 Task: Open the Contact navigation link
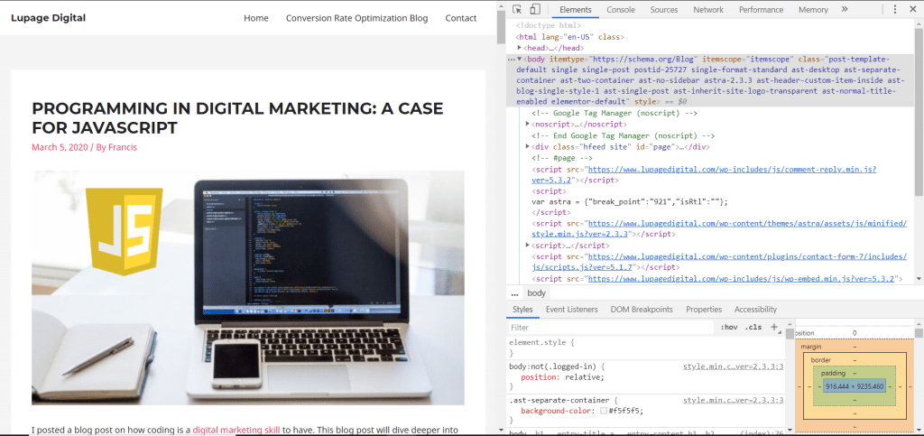click(x=461, y=18)
